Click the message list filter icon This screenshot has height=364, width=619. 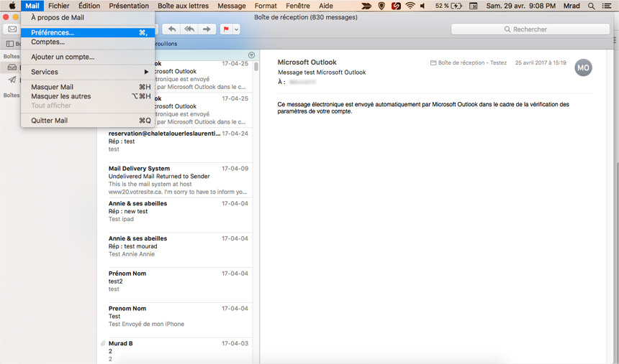click(251, 55)
